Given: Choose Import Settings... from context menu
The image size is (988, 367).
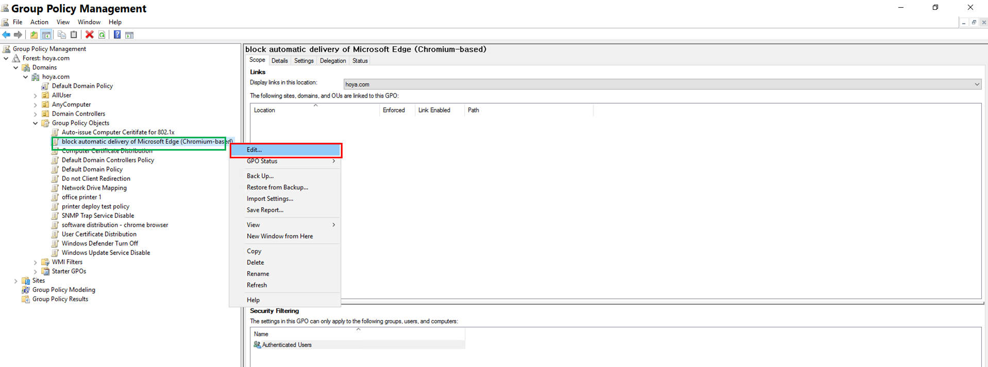Looking at the screenshot, I should [x=285, y=199].
